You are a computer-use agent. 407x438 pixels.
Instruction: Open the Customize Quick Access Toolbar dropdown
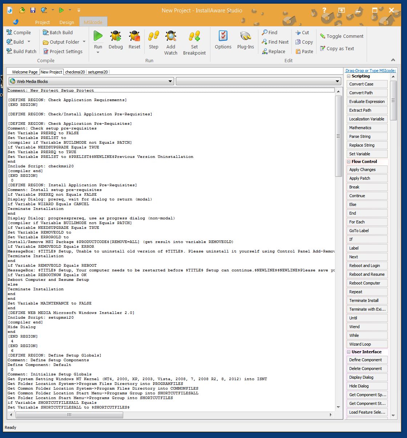click(79, 10)
